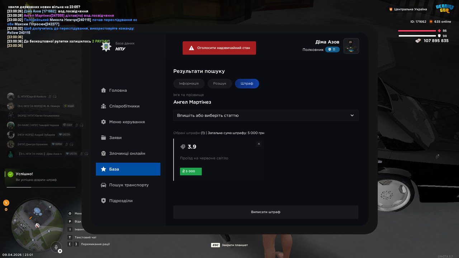
Task: Click the rank badge showing 11
Action: (x=332, y=49)
